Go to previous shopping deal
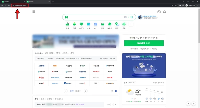 [112, 104]
